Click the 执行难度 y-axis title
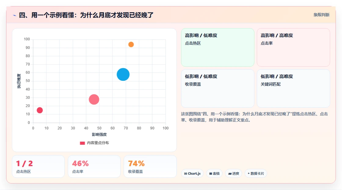This screenshot has width=342, height=190. click(19, 81)
